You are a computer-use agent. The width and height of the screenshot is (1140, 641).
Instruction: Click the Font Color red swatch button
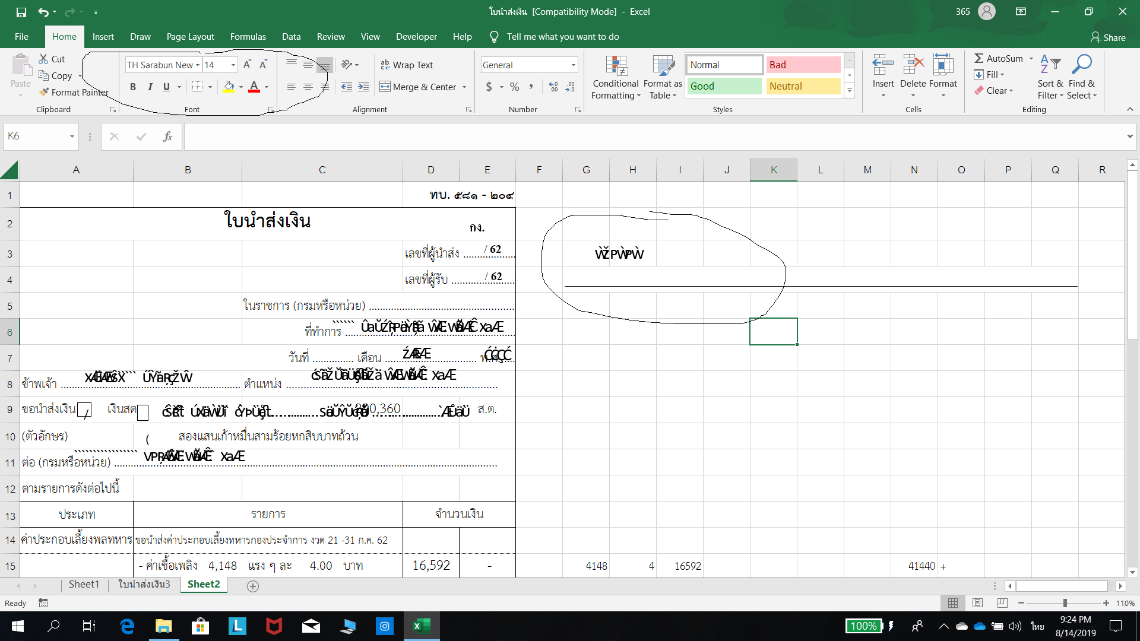click(254, 87)
